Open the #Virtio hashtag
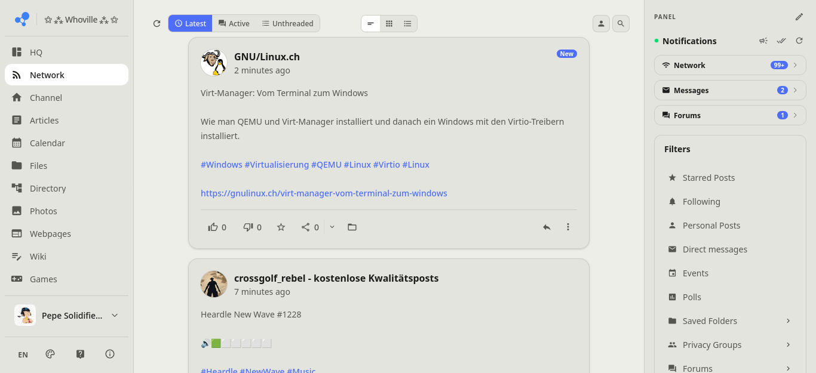This screenshot has width=816, height=373. [386, 165]
